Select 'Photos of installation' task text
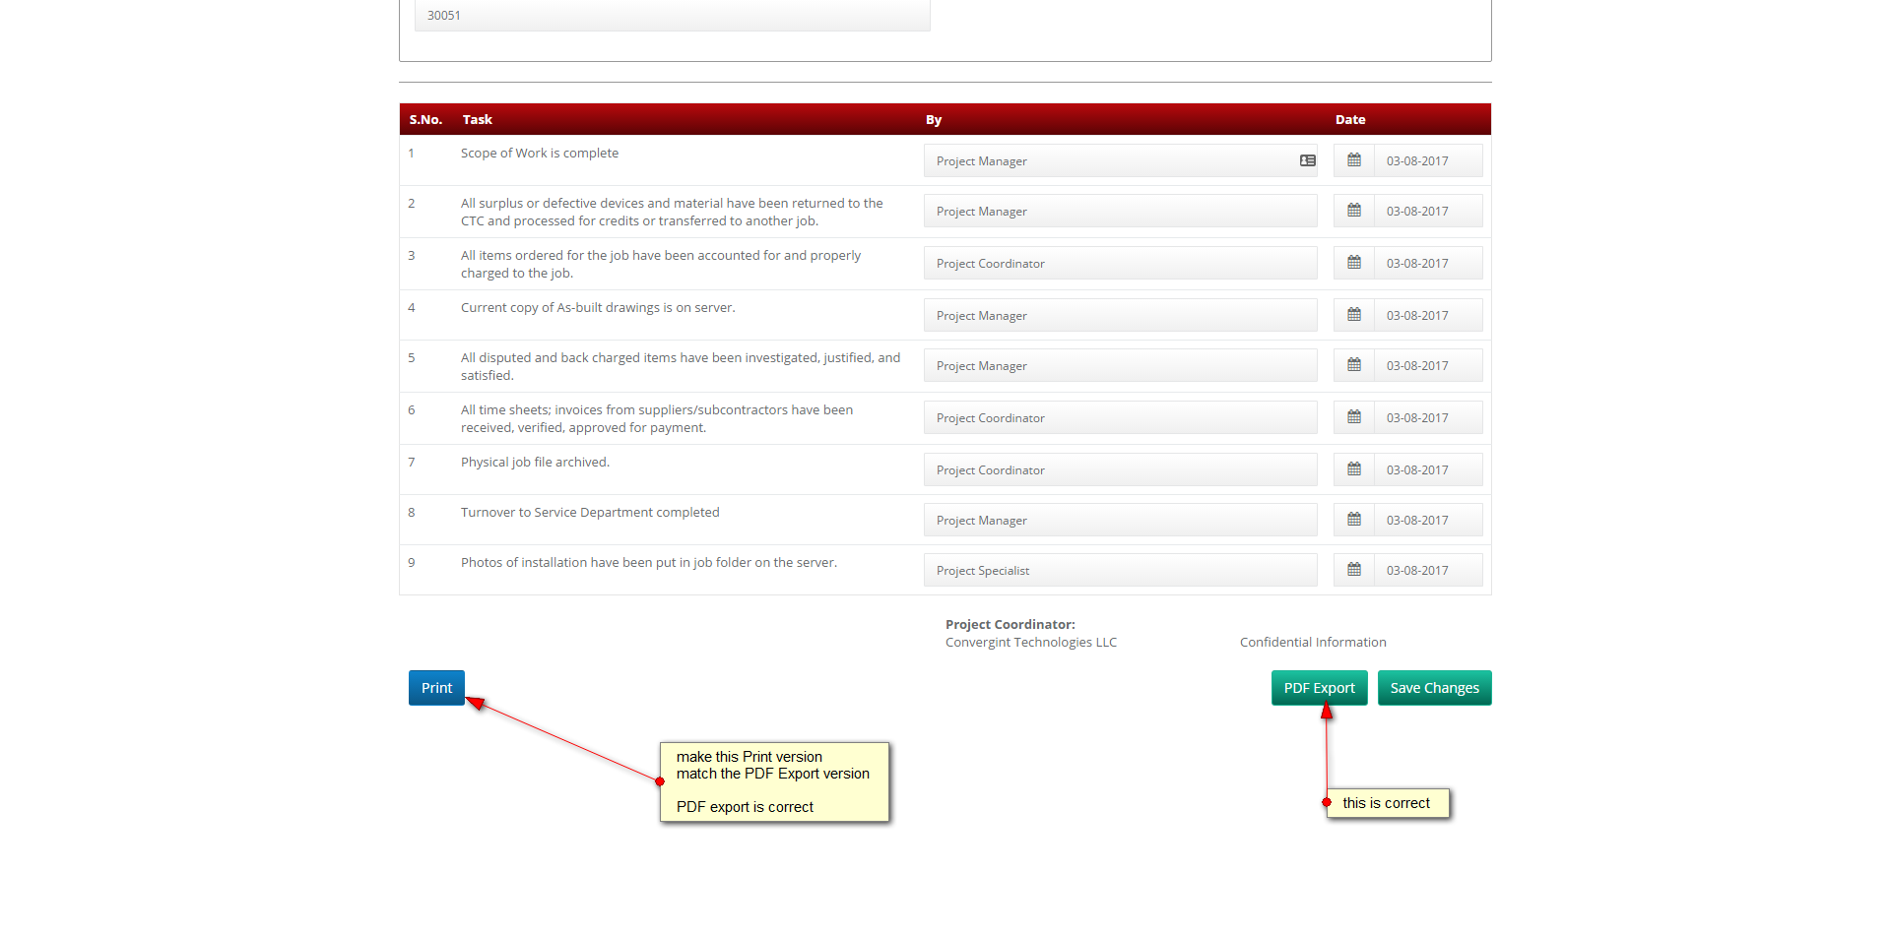The height and width of the screenshot is (935, 1891). 649,562
